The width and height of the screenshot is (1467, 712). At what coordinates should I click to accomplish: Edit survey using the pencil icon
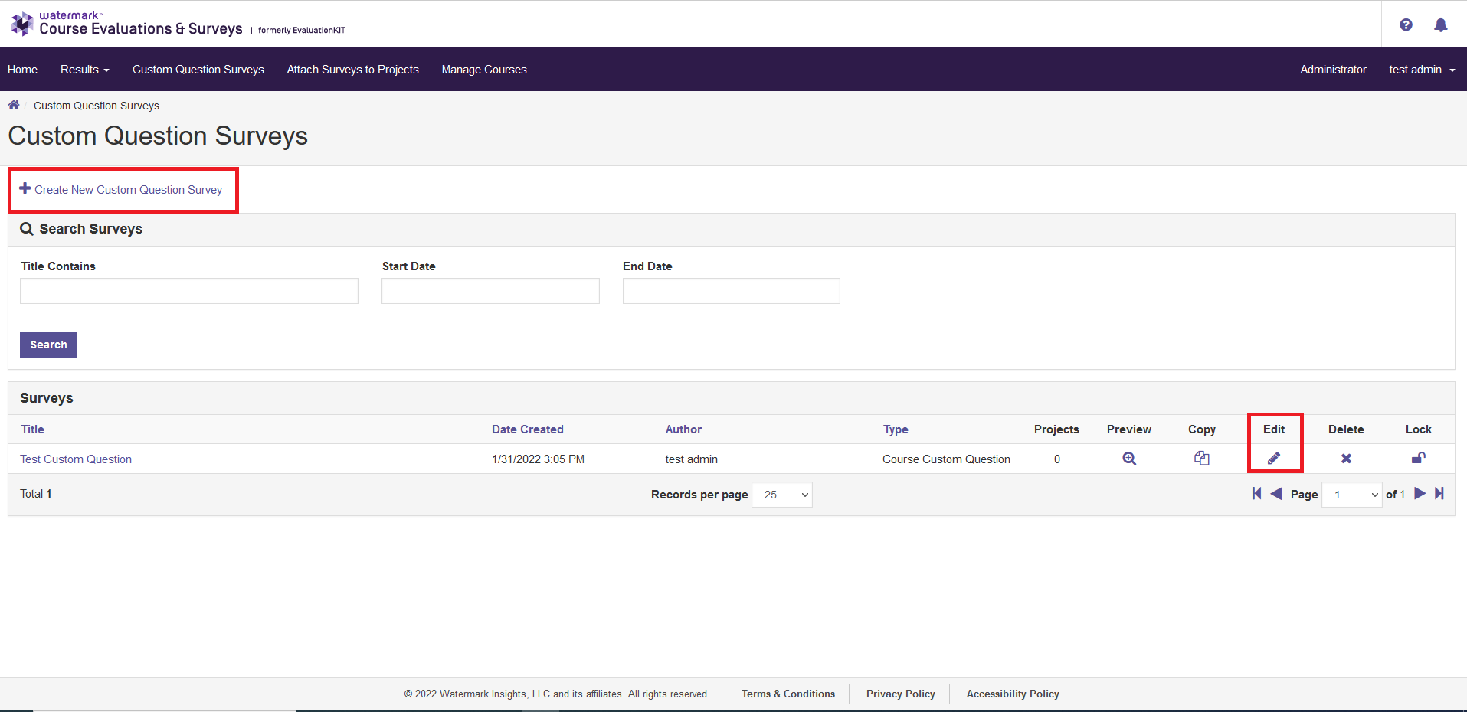(x=1274, y=459)
